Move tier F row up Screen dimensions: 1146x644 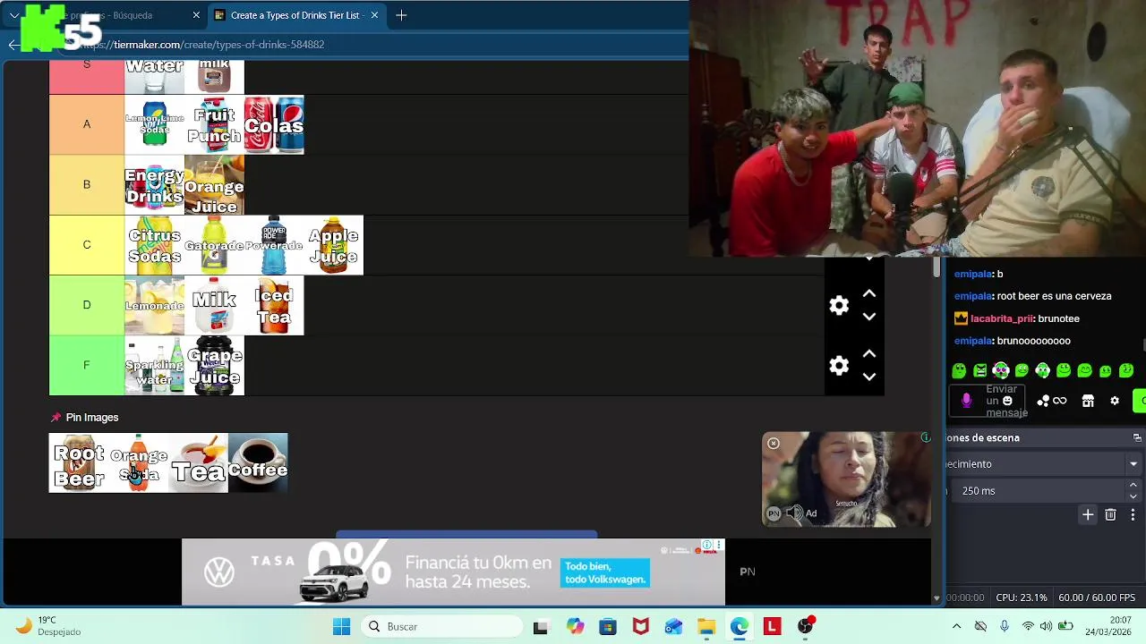coord(868,353)
